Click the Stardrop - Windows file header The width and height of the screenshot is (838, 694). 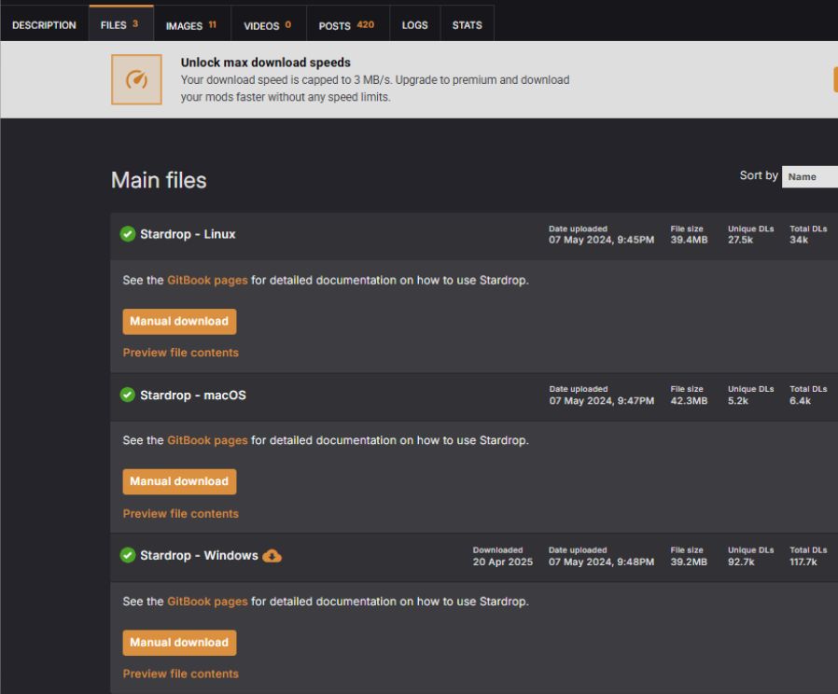coord(199,556)
